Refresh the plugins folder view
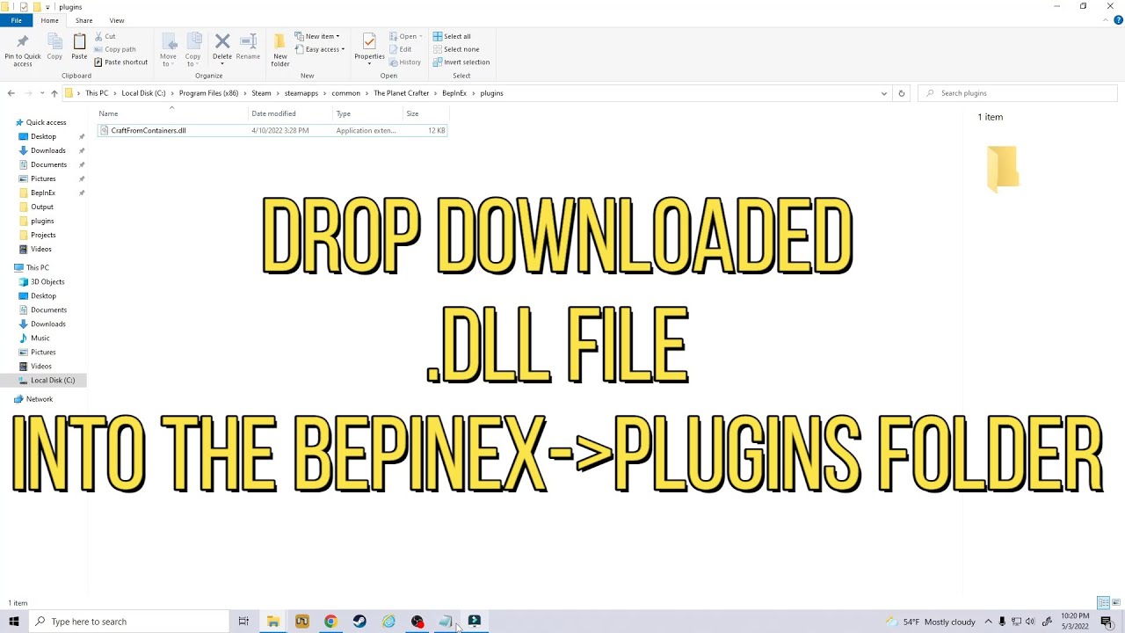Viewport: 1125px width, 633px height. (901, 93)
